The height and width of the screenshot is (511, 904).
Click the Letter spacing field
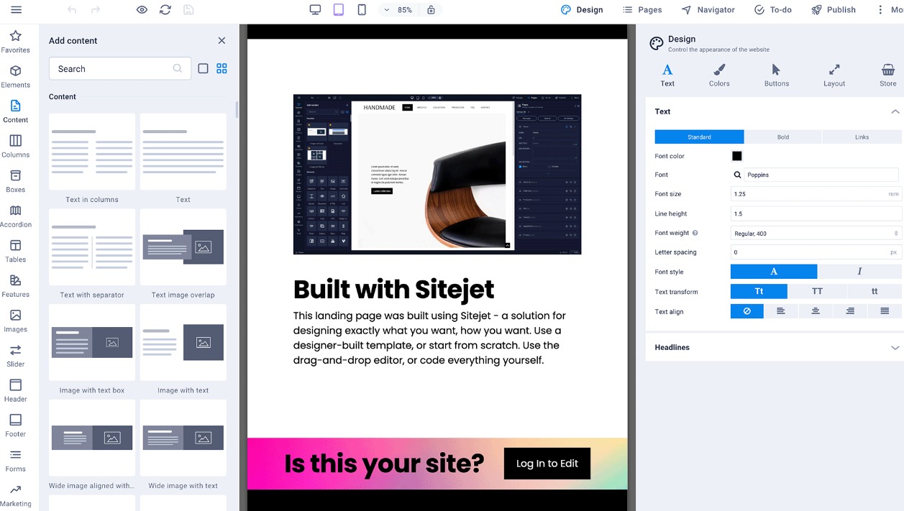816,252
